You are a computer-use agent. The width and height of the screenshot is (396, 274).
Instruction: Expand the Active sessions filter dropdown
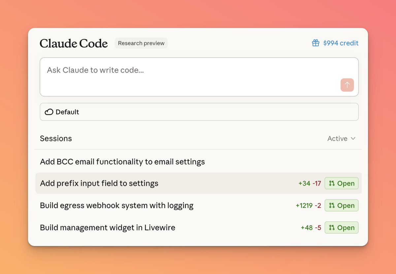click(x=341, y=138)
